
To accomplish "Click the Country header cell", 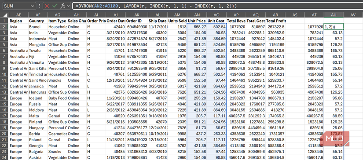I will click(38, 21).
